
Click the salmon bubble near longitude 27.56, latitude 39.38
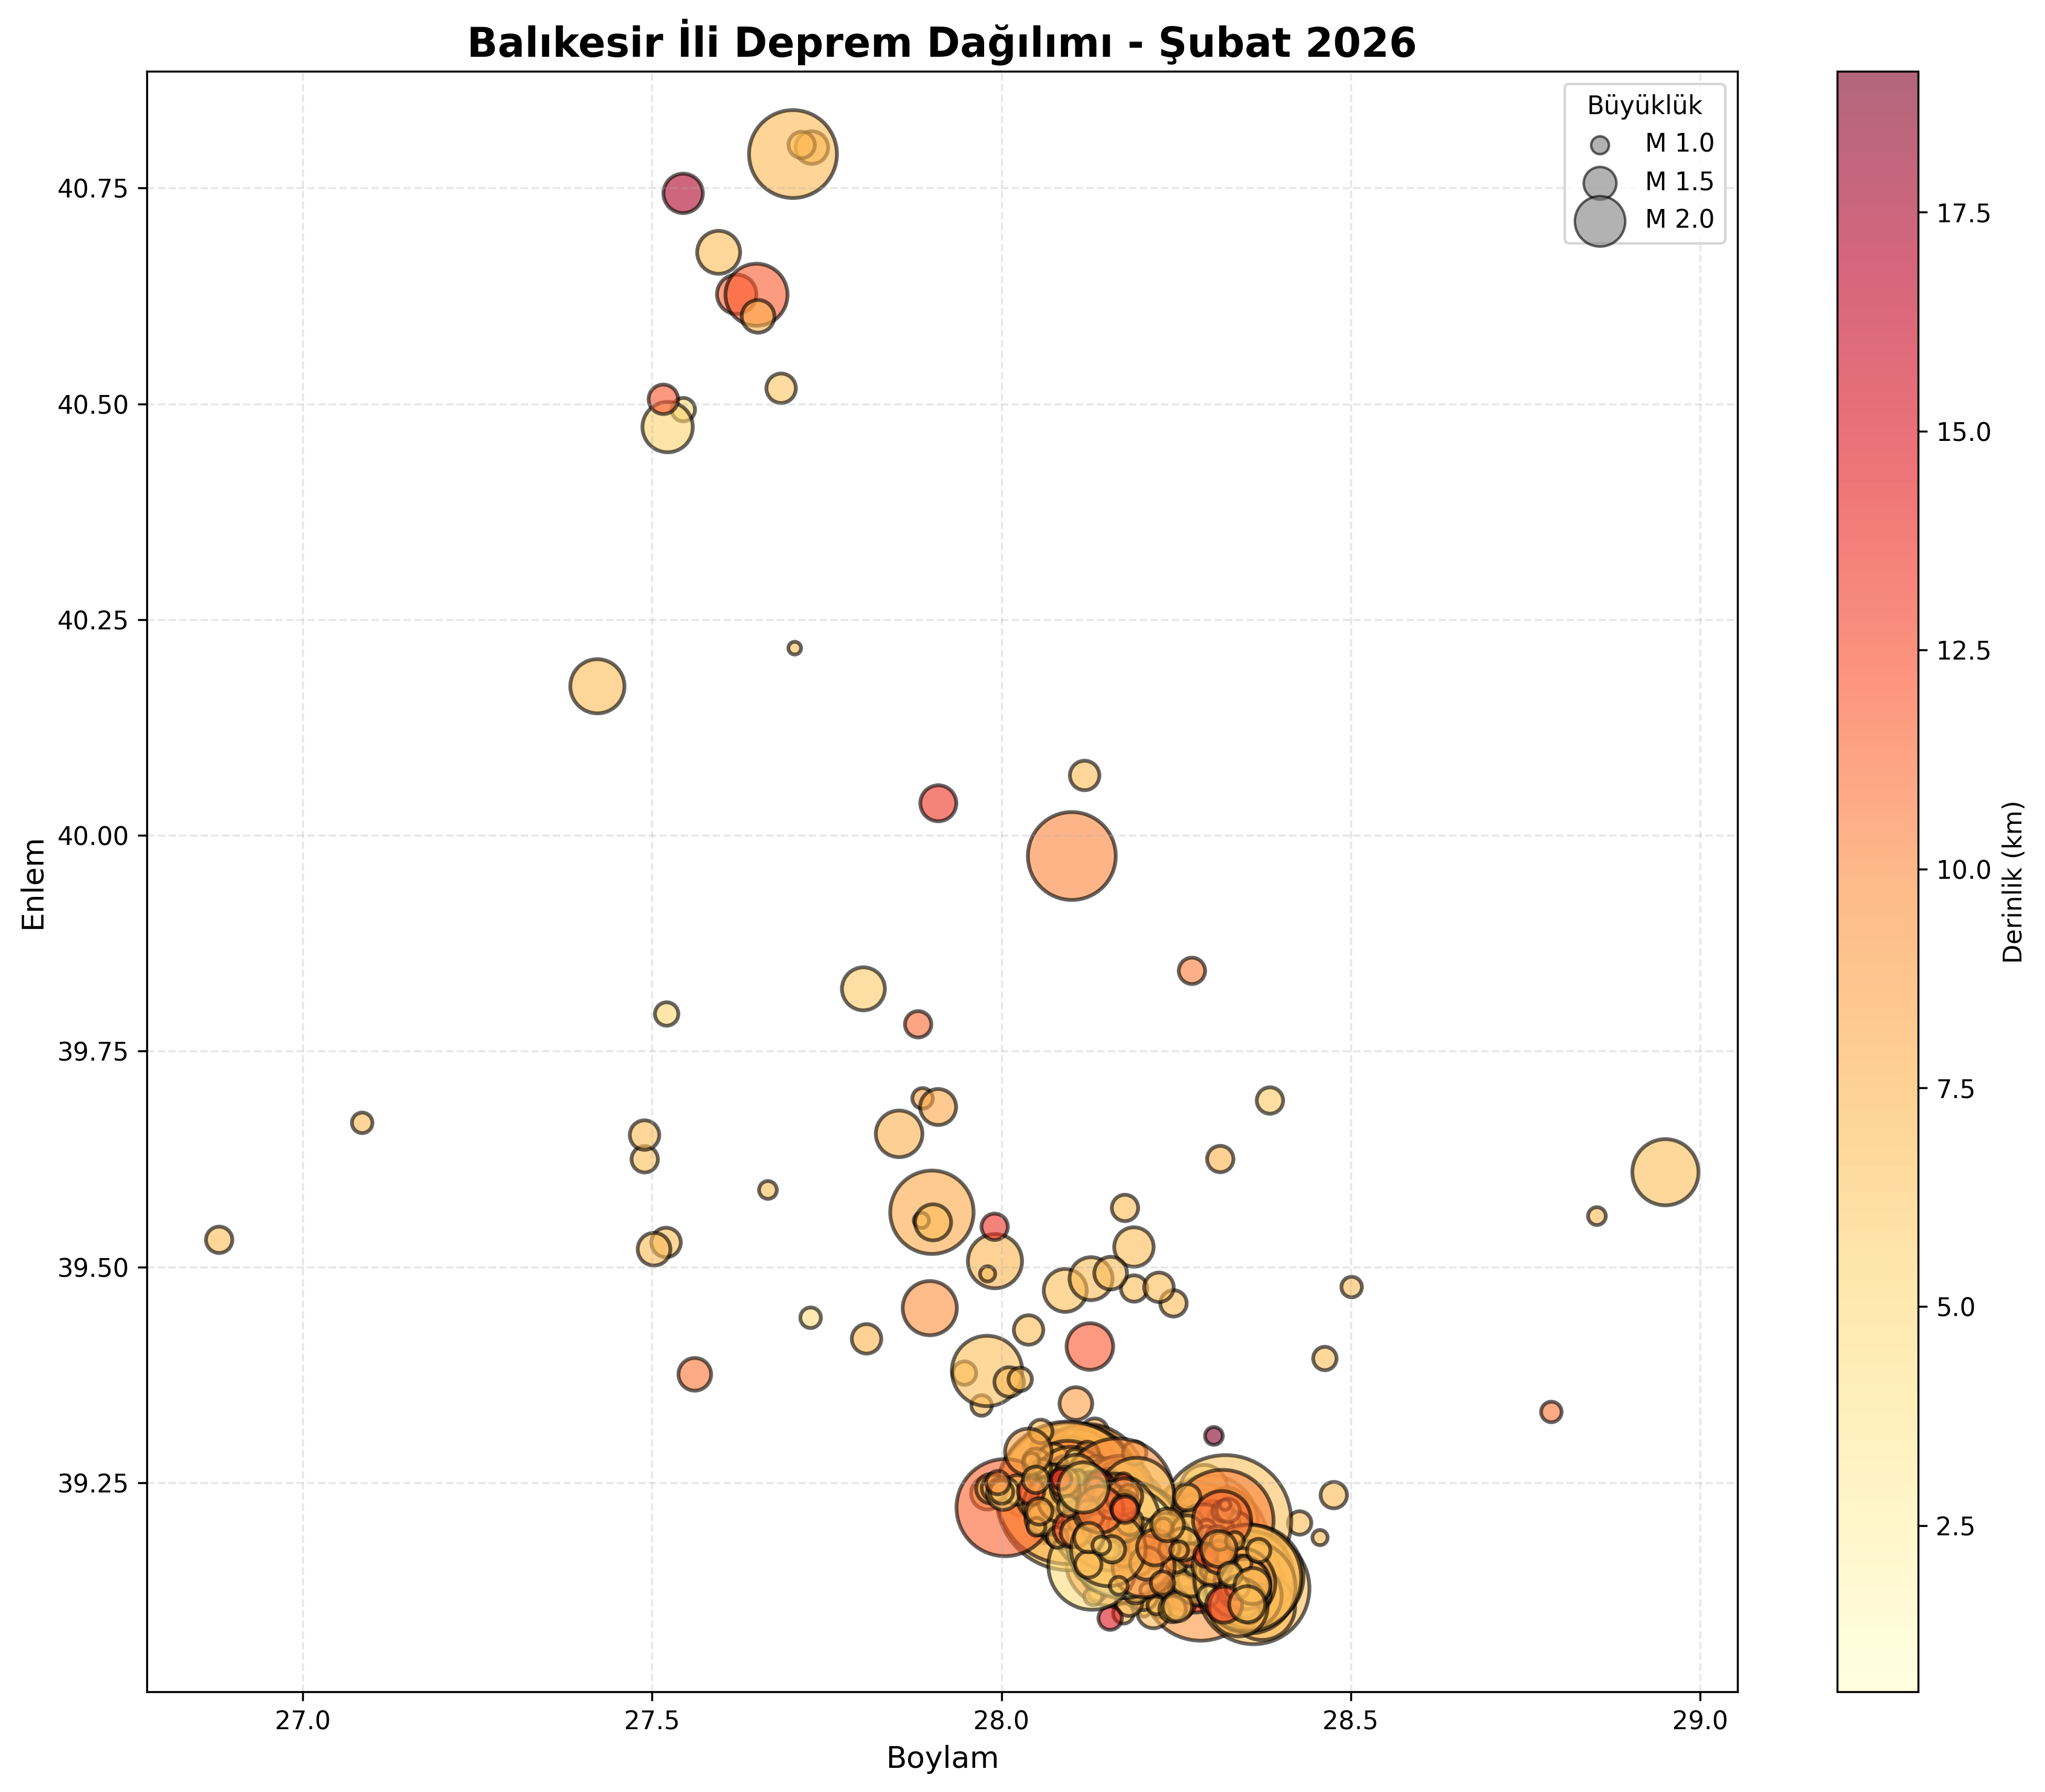[695, 1374]
